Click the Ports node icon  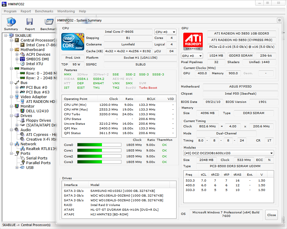pyautogui.click(x=17, y=153)
